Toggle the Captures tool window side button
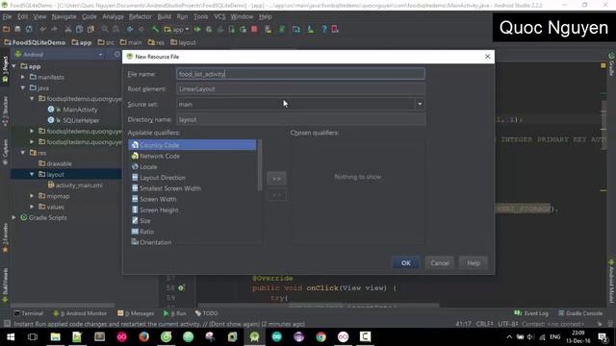The height and width of the screenshot is (346, 616). click(5, 152)
